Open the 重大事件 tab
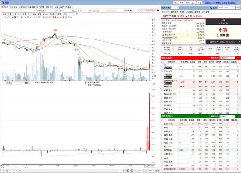The width and height of the screenshot is (241, 173). 175,12
